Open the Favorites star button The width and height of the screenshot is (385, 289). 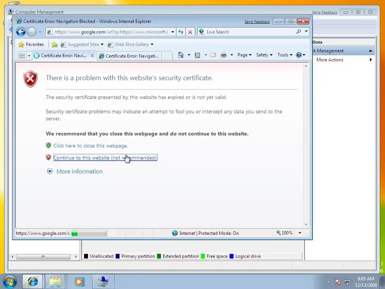[x=31, y=44]
